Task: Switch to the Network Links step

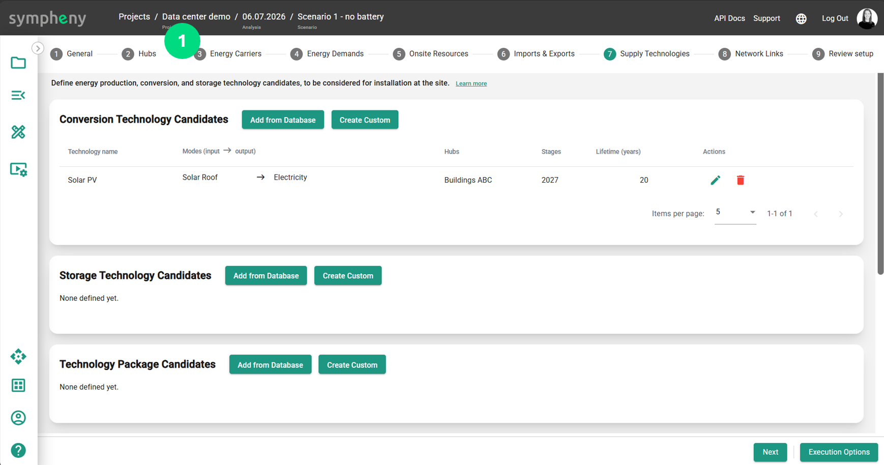Action: point(751,54)
